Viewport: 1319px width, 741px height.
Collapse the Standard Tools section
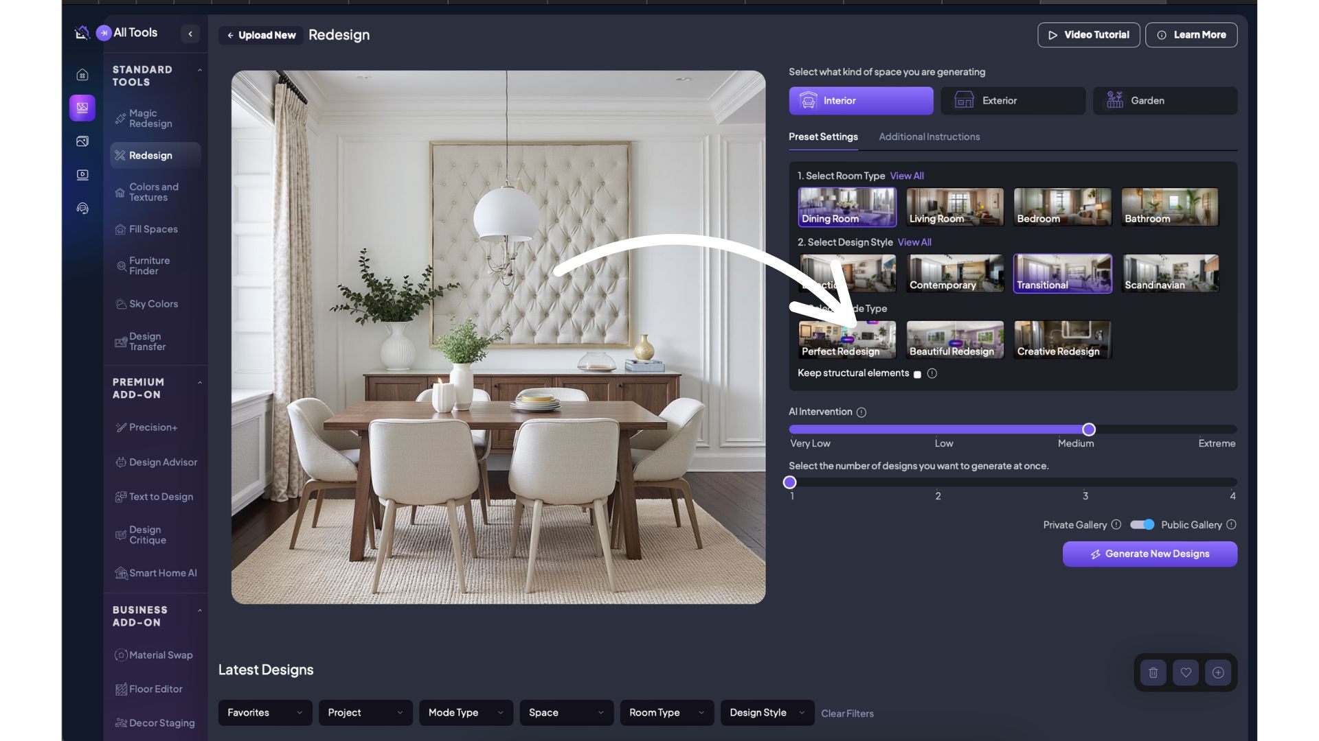[x=200, y=70]
